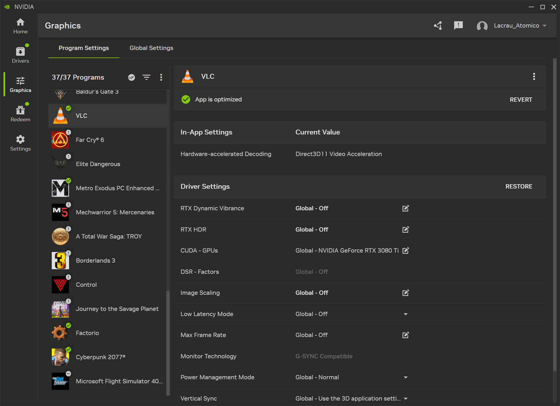Click the optimize-all checkmark icon in programs header

(x=131, y=77)
